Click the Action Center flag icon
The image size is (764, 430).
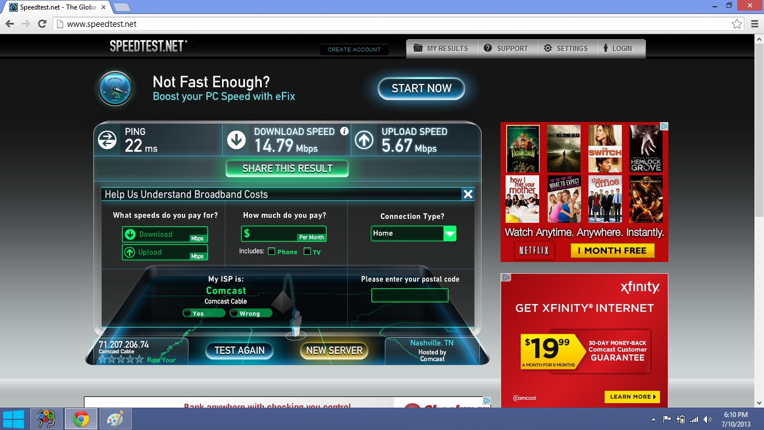[667, 419]
